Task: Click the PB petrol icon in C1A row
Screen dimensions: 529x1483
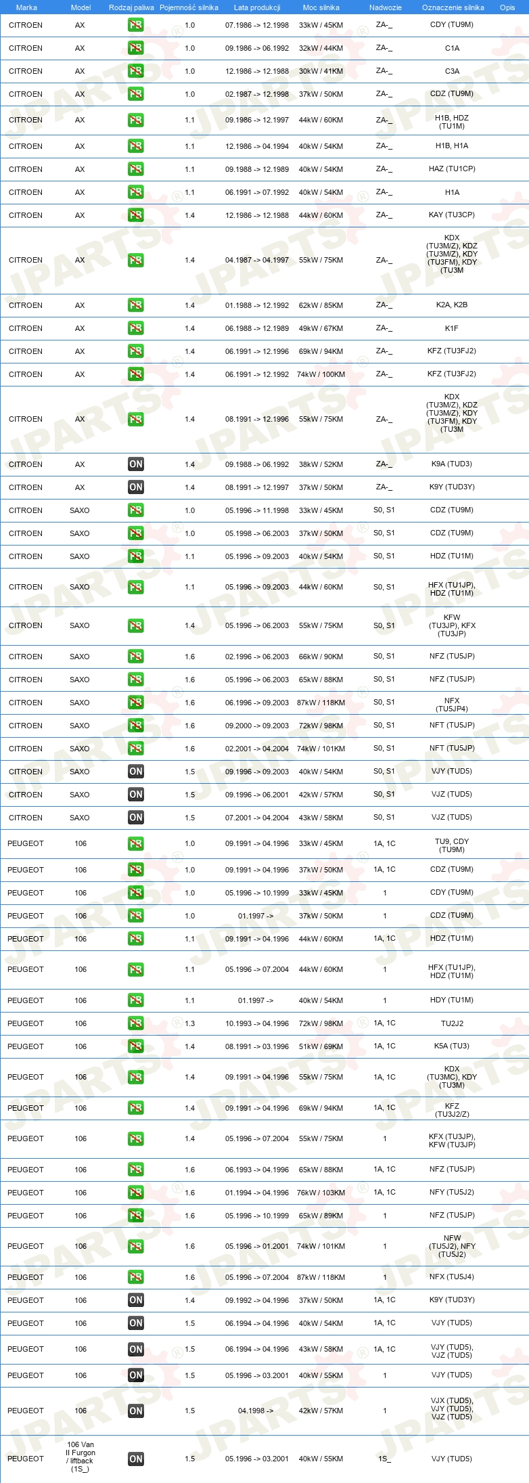Action: click(135, 48)
